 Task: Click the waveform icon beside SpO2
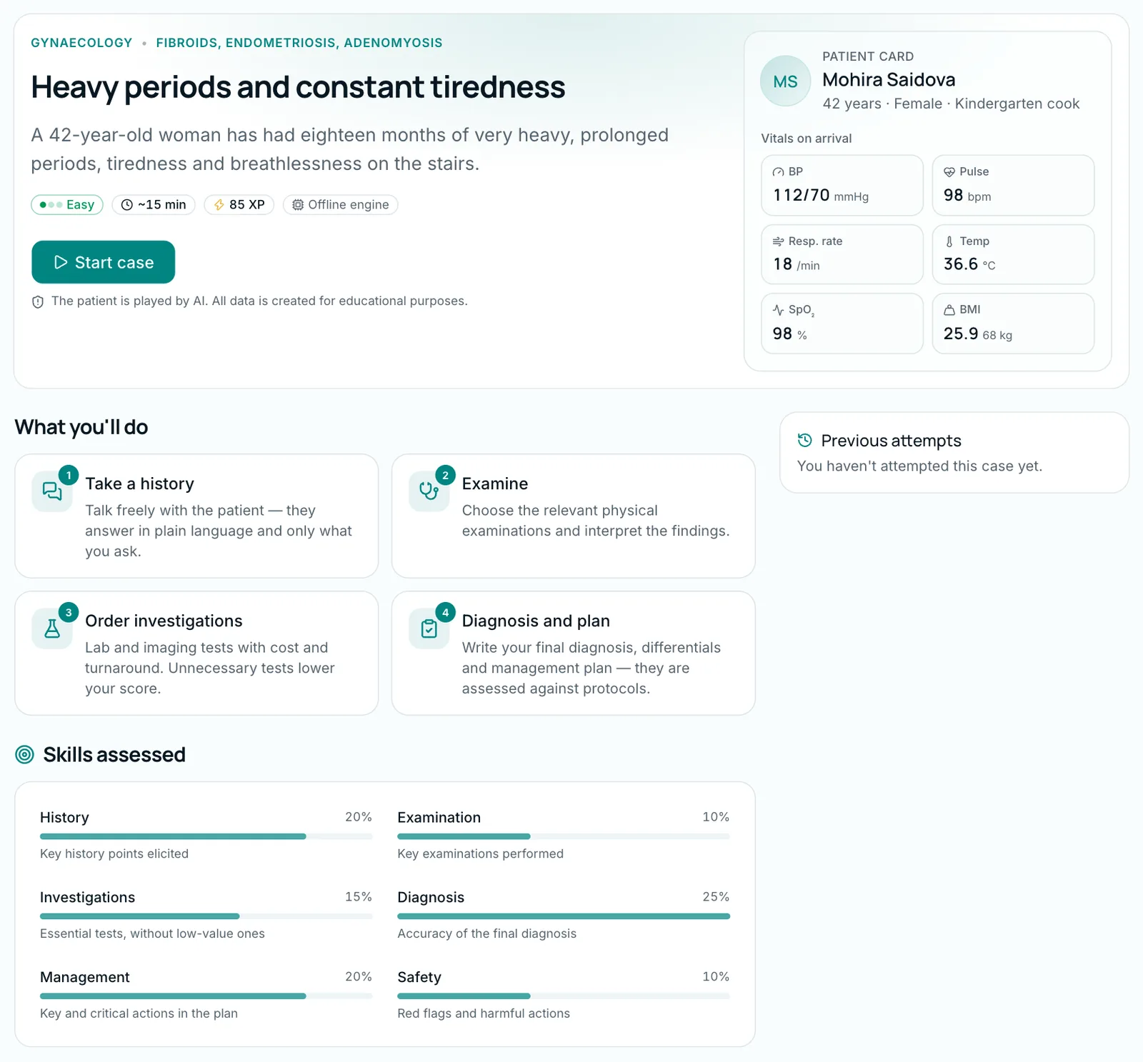pyautogui.click(x=779, y=310)
